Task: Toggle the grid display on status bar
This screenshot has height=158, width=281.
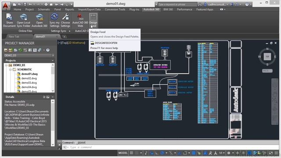Action: click(132, 153)
